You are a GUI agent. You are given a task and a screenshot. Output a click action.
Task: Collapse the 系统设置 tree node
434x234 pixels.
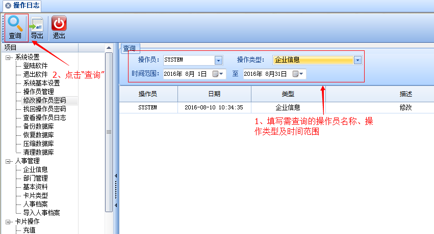click(9, 57)
